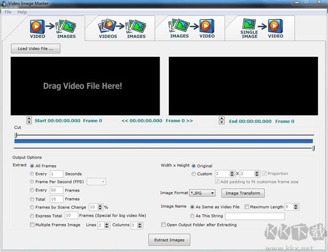Image resolution: width=328 pixels, height=252 pixels.
Task: Click the Start 00:00:00.000 label
Action: coord(57,121)
